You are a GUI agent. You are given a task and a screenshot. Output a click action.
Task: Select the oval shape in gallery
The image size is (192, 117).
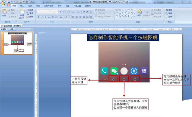132,10
